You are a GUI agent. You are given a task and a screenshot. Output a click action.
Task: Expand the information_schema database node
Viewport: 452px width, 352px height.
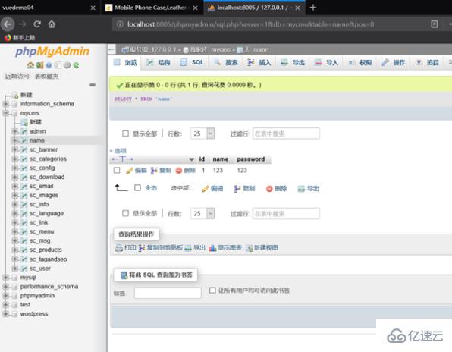5,104
